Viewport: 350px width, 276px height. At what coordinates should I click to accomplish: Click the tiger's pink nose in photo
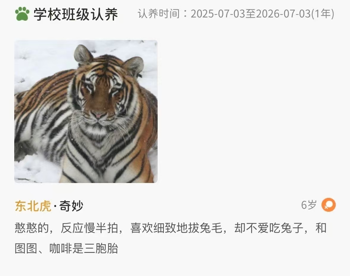coord(98,115)
